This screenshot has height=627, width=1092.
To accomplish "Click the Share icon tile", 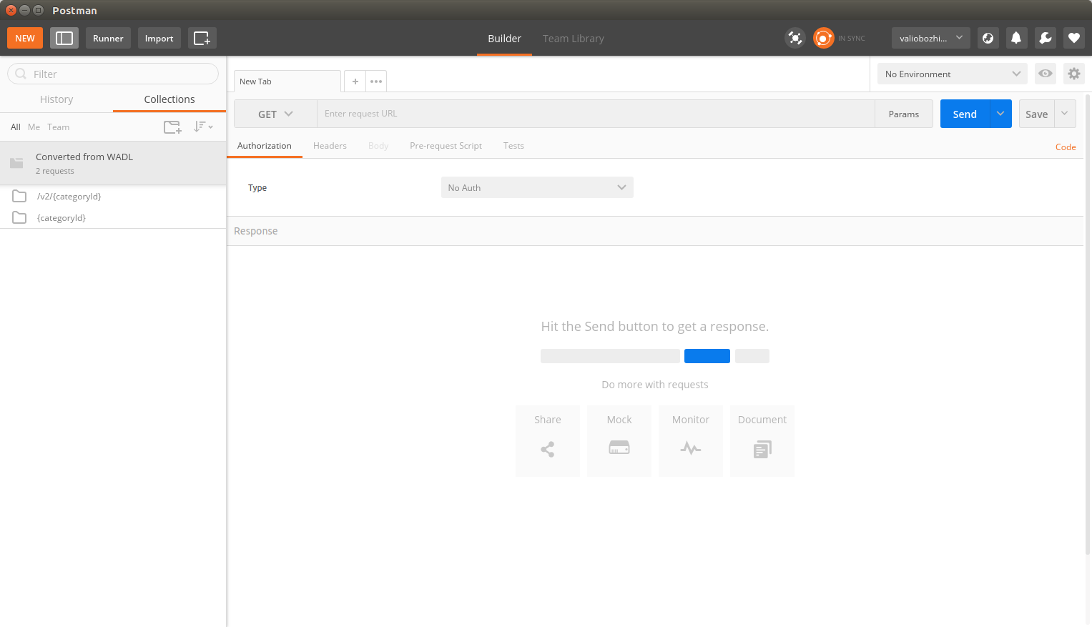I will pos(548,441).
